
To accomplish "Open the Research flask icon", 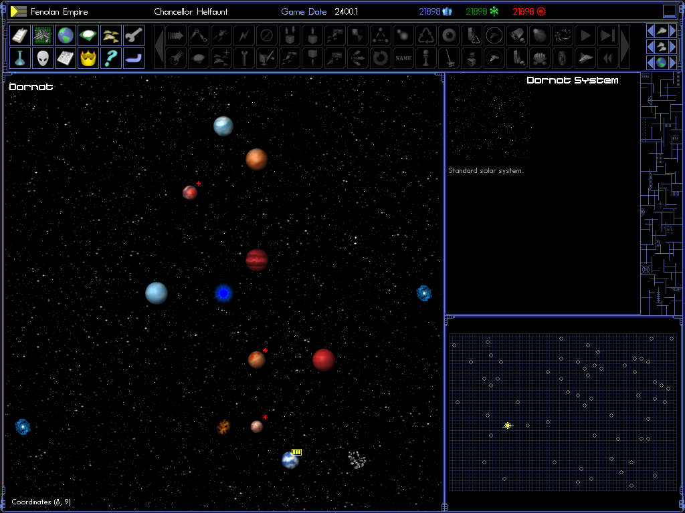I will pos(20,58).
